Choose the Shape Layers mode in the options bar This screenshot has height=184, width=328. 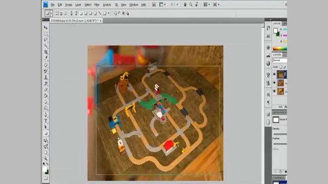[x=57, y=13]
